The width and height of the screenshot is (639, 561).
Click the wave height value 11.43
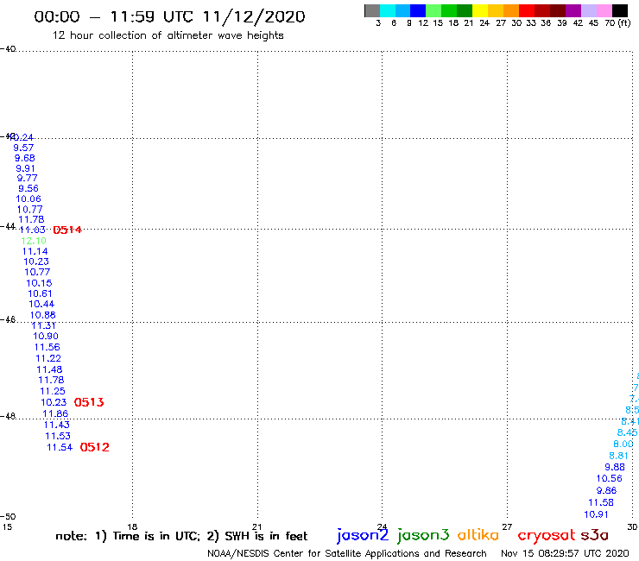pyautogui.click(x=57, y=425)
